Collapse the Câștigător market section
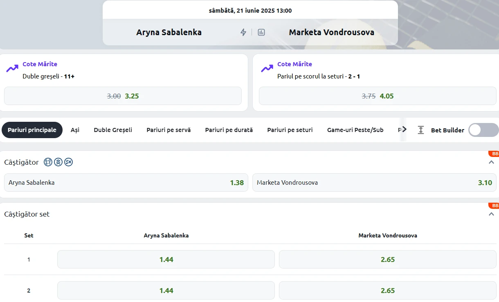Image resolution: width=499 pixels, height=302 pixels. (492, 162)
